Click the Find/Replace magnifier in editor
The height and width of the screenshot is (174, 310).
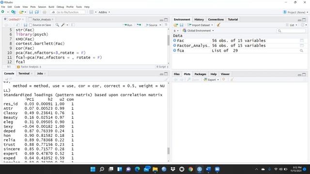point(57,25)
